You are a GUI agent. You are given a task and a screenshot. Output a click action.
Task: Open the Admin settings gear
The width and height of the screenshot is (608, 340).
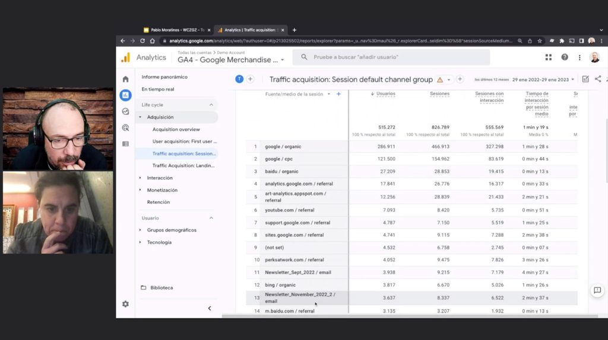tap(125, 304)
